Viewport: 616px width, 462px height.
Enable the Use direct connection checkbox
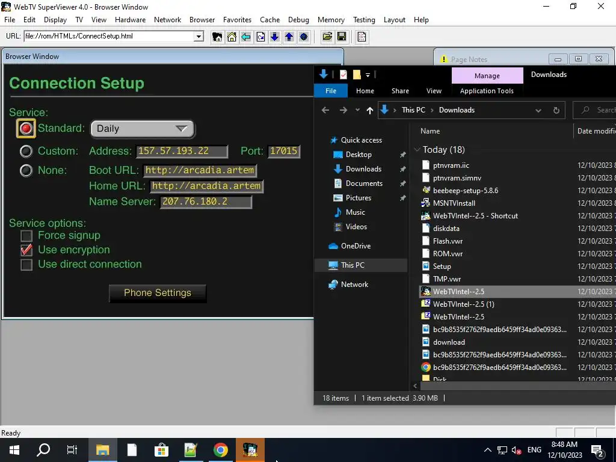click(26, 265)
